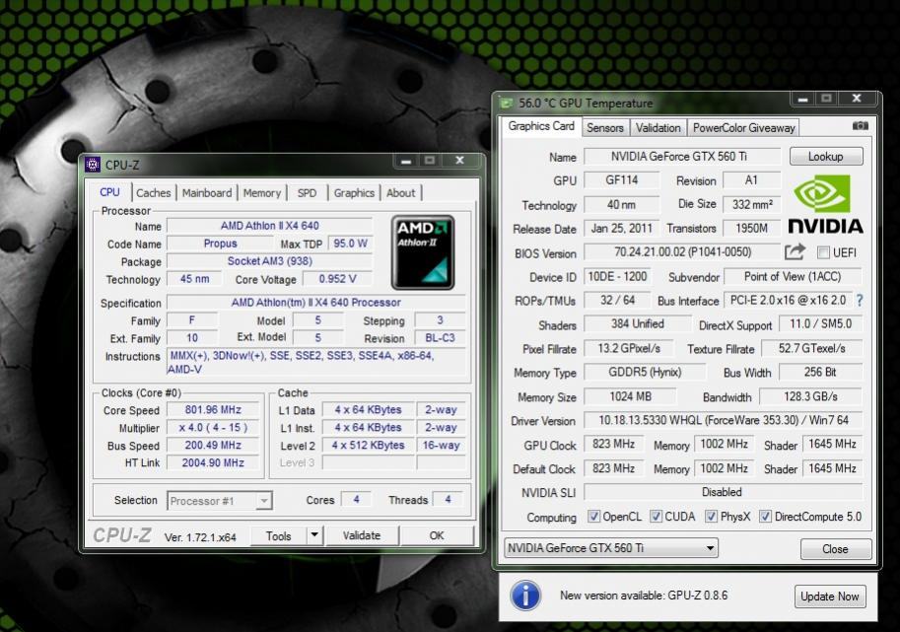Click the Revision value BL-C3 in CPU-Z
Image resolution: width=900 pixels, height=632 pixels.
point(441,338)
